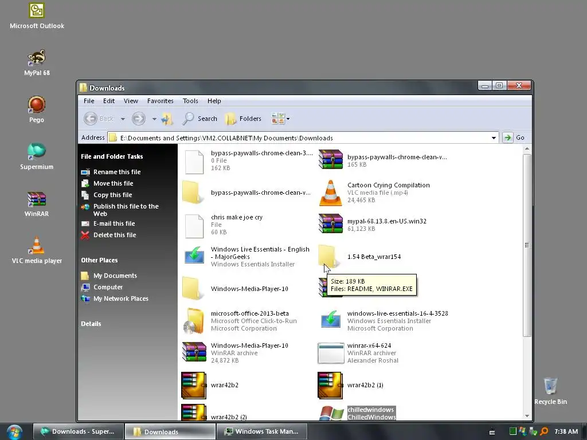Expand the Address bar dropdown
This screenshot has width=587, height=440.
(494, 137)
